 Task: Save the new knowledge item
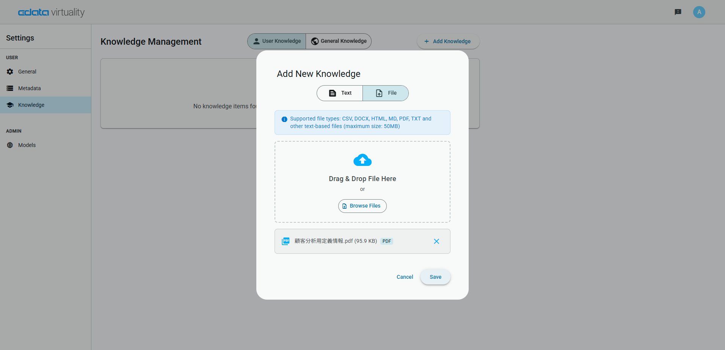(x=435, y=277)
